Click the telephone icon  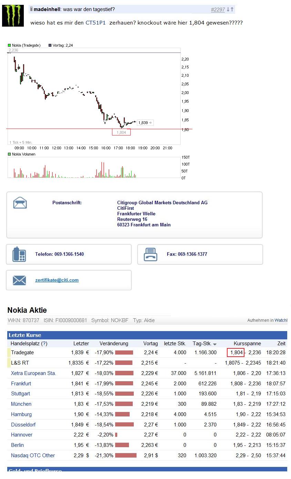click(x=19, y=254)
